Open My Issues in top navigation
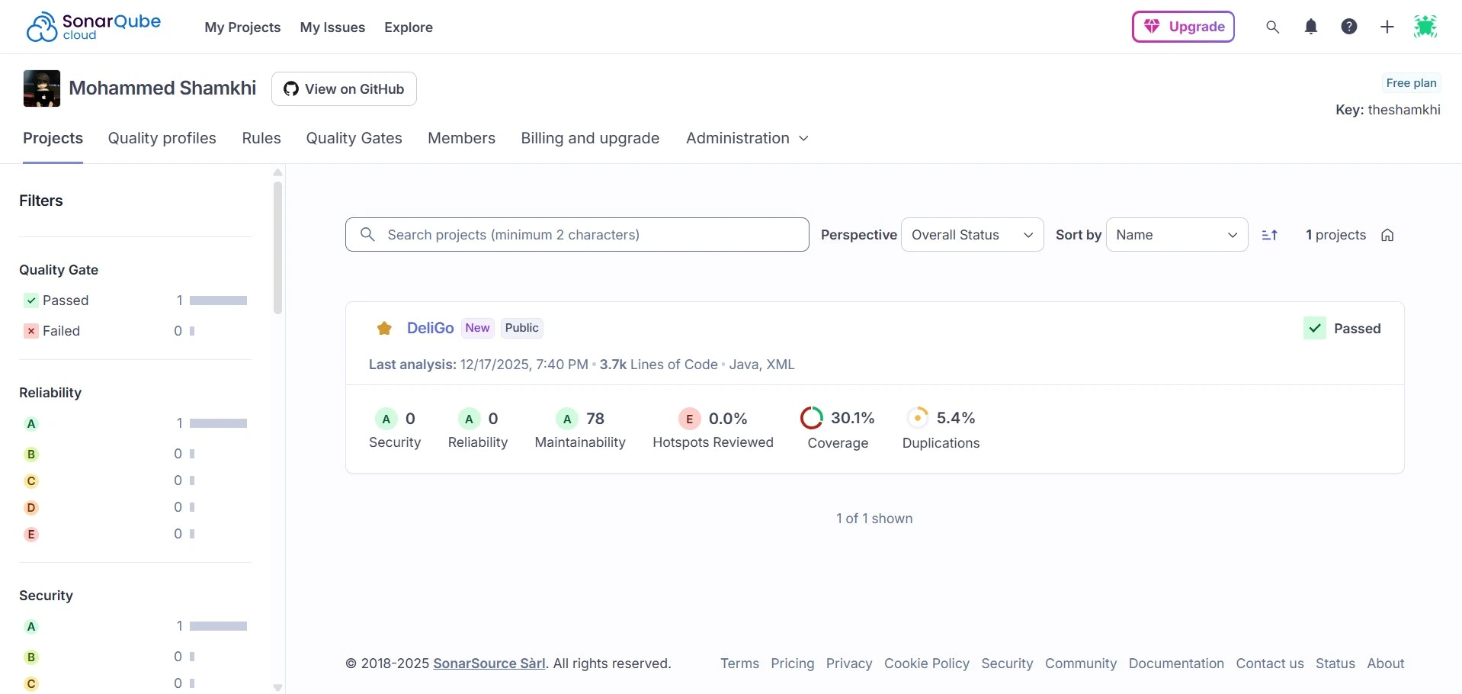 pos(332,27)
